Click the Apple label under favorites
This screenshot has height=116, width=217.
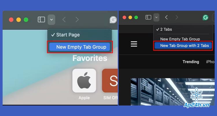[84, 98]
